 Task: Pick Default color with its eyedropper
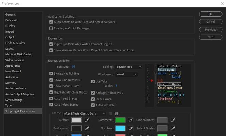pos(87,120)
